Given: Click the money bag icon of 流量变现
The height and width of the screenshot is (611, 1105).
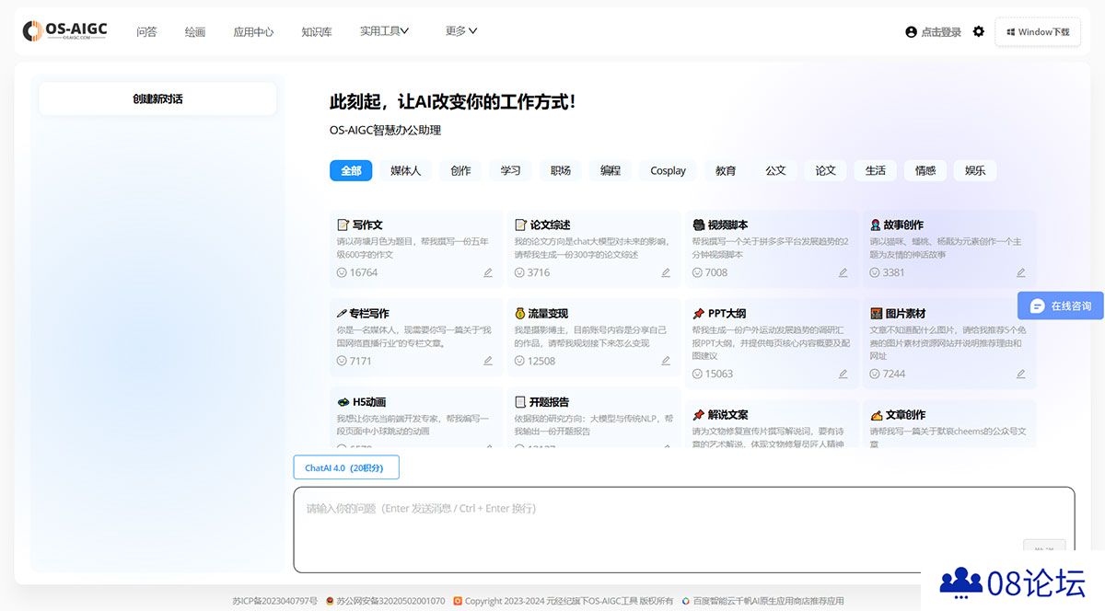Looking at the screenshot, I should (x=519, y=313).
